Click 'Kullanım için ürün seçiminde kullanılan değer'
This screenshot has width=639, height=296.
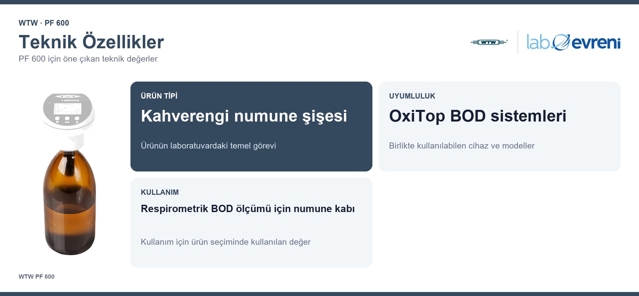point(226,242)
